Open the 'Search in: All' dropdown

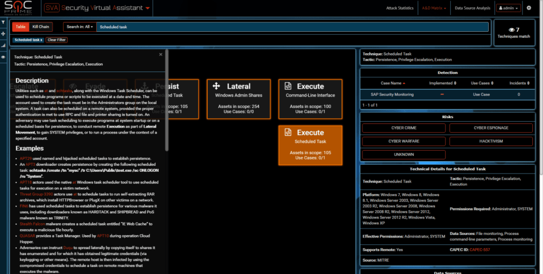(x=80, y=27)
